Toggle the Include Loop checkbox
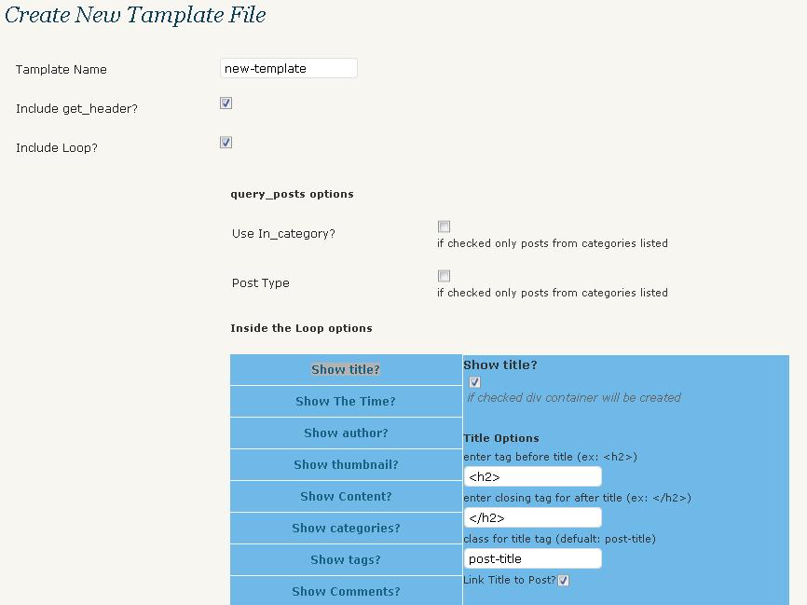The image size is (807, 605). (x=226, y=142)
